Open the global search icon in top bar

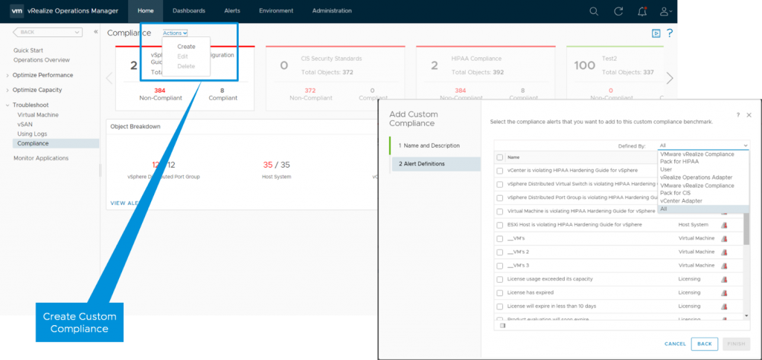(593, 11)
